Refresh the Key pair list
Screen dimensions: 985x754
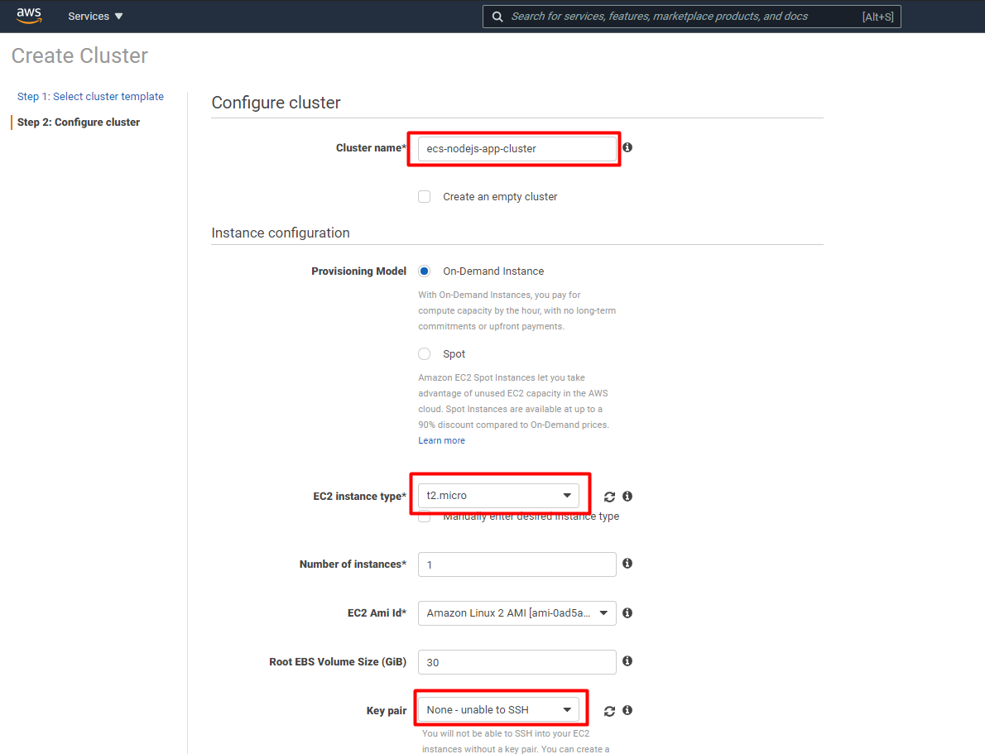point(609,710)
